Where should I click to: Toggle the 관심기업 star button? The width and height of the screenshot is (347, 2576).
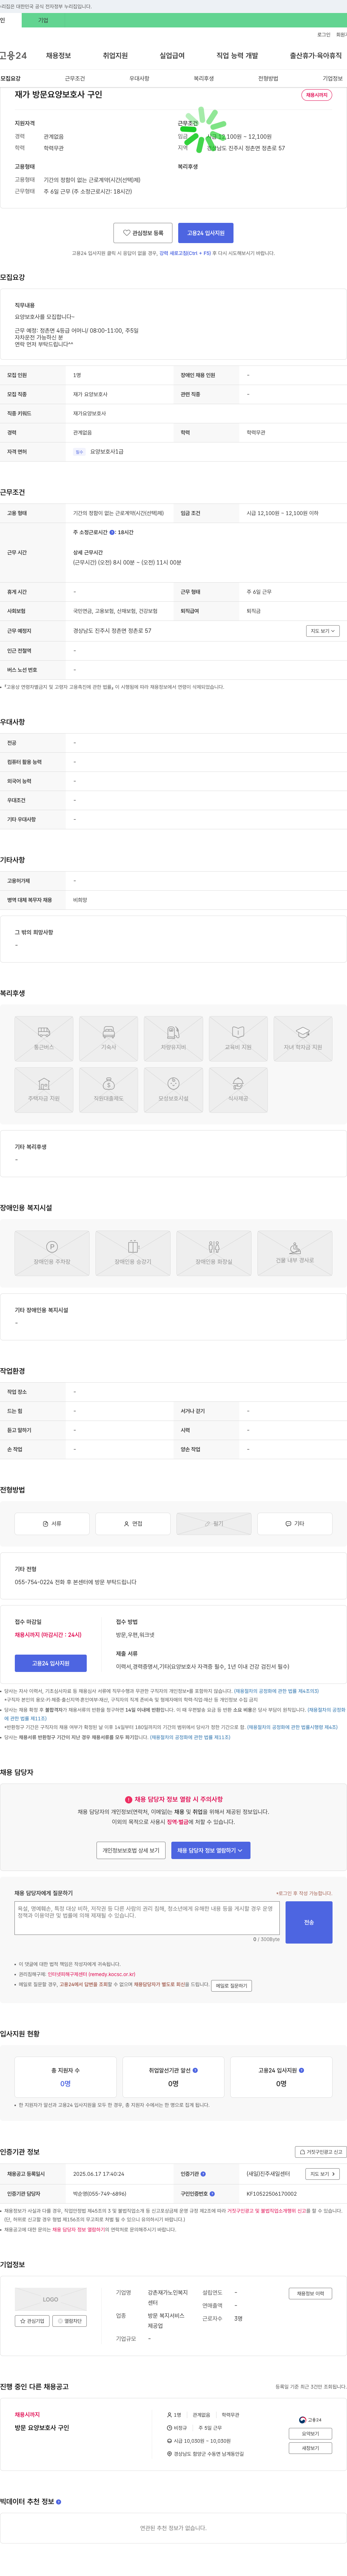pyautogui.click(x=32, y=2321)
